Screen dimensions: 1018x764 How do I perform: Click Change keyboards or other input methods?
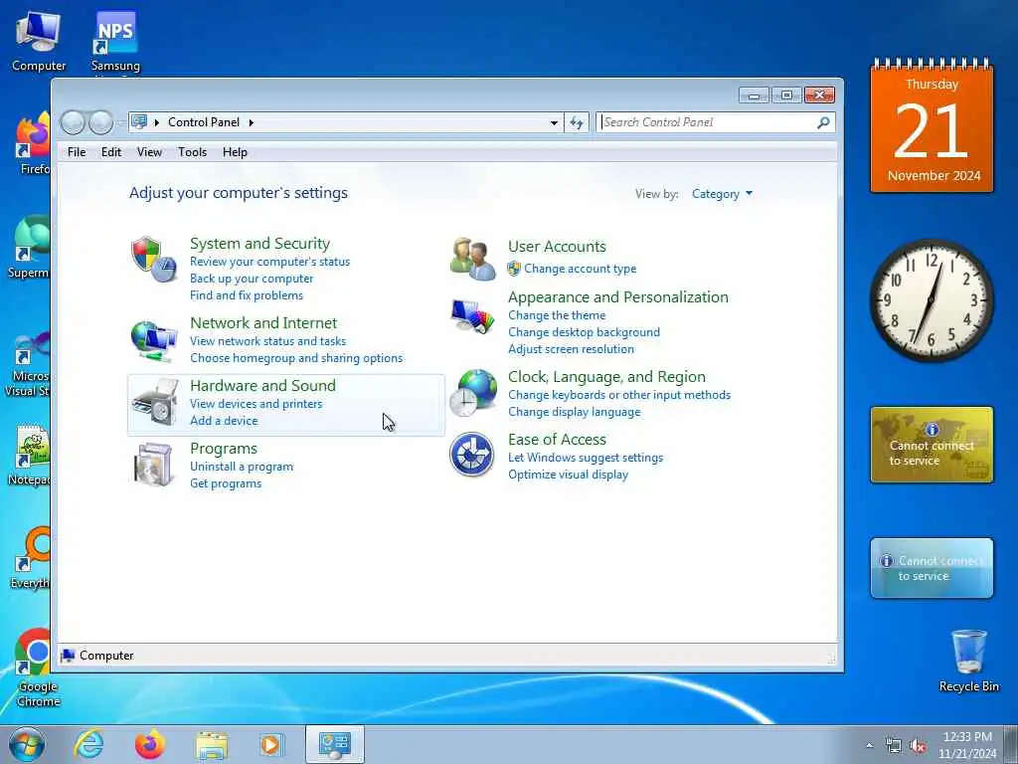pyautogui.click(x=619, y=395)
